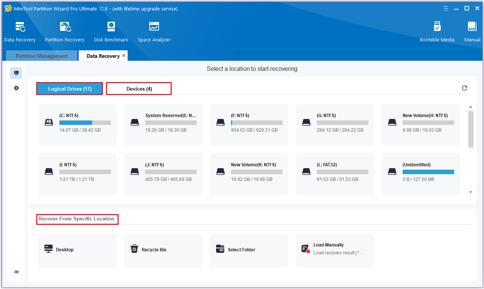The height and width of the screenshot is (289, 484).
Task: Click the L: FAT32 disk icon
Action: tap(306, 172)
